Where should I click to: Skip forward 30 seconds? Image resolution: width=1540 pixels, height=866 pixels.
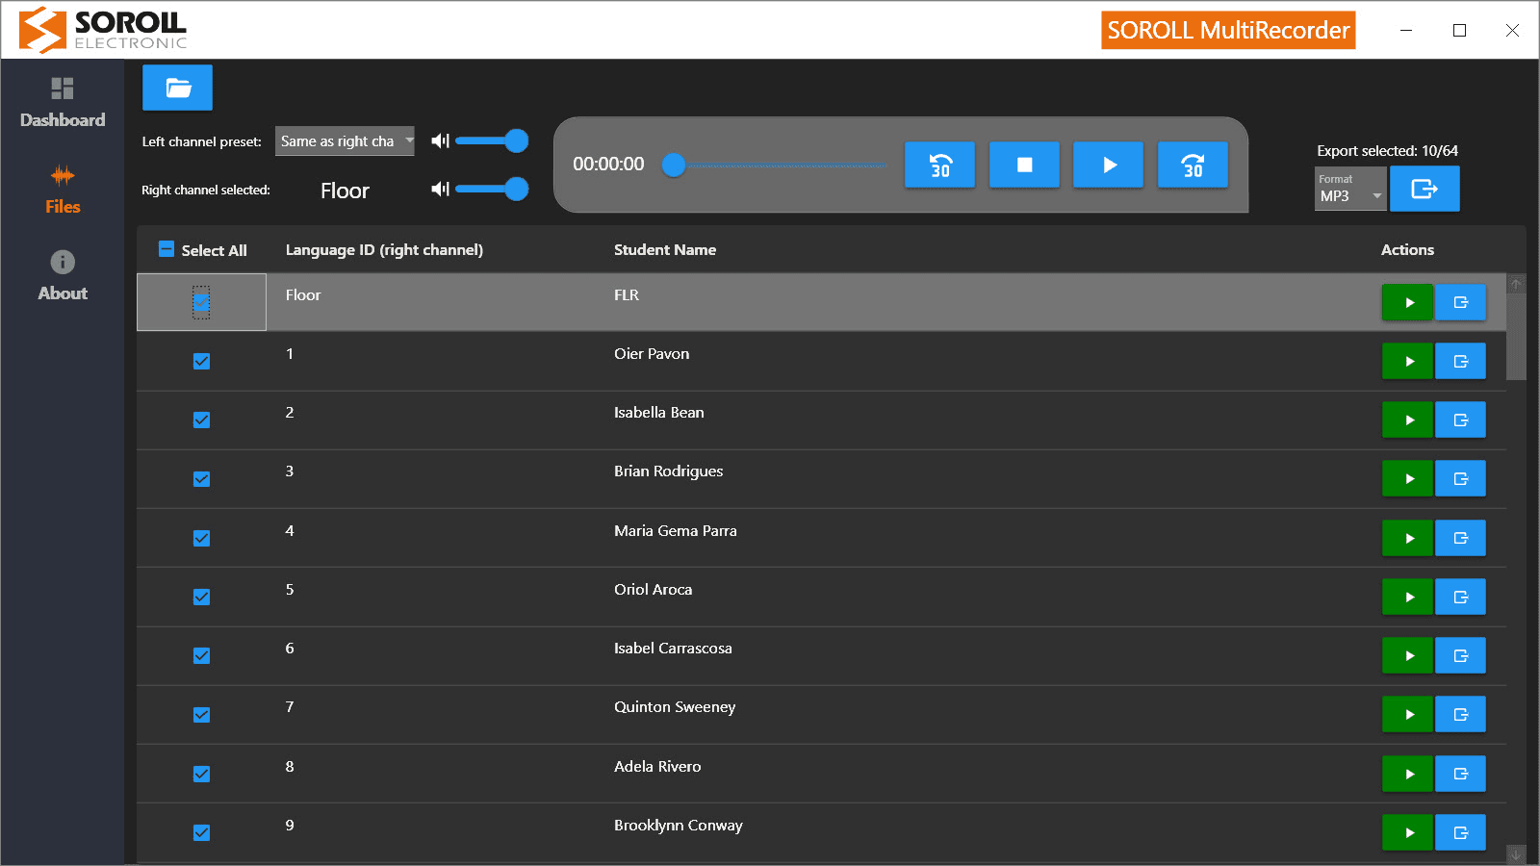coord(1193,165)
